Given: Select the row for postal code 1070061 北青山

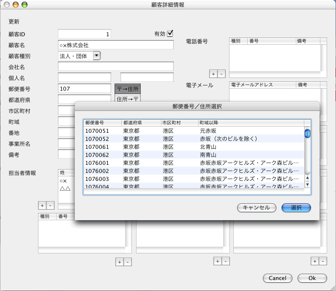Looking at the screenshot, I should pyautogui.click(x=194, y=147).
